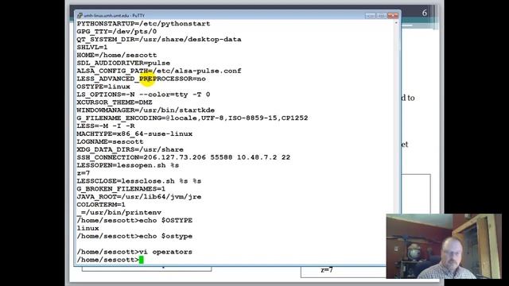Click the XCURSOR_THEME=DMZ line
This screenshot has width=509, height=286.
pos(115,102)
